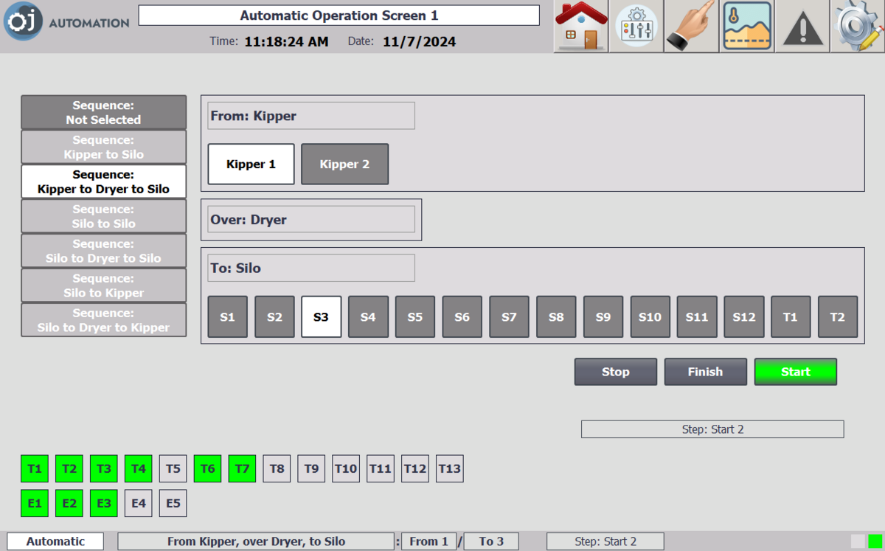Select silo S7 as destination
This screenshot has height=551, width=885.
(509, 317)
